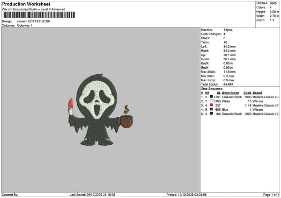Click the 'Down:' measurement label
Image resolution: width=281 pixels, height=198 pixels.
tap(206, 59)
